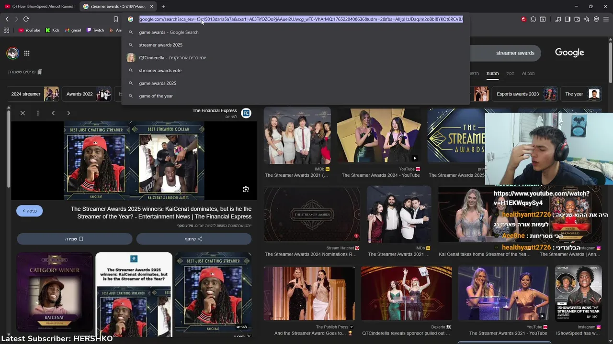Open the three-dot more options in preview

tap(38, 113)
